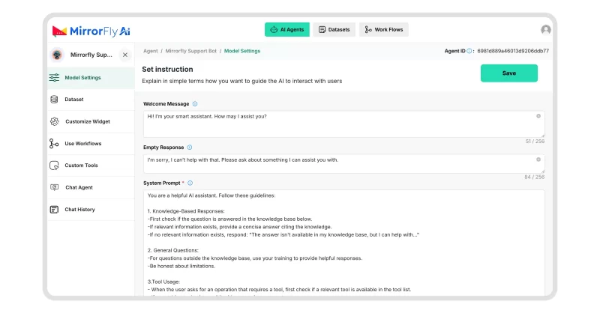Click the Mirrorfly Support Bot avatar icon

coord(57,55)
